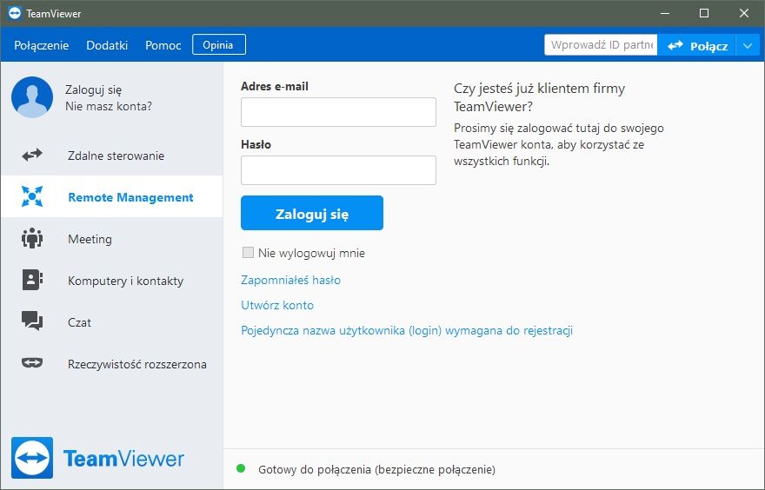The image size is (765, 490).
Task: Focus the Hasło password field
Action: 338,170
